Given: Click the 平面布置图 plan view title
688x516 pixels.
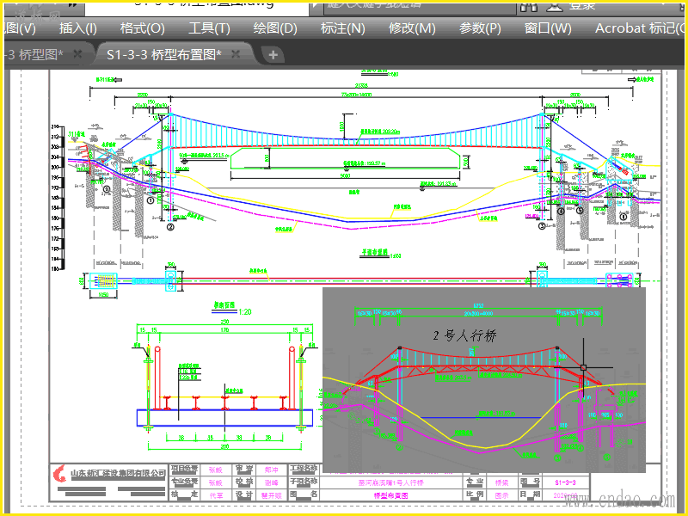Looking at the screenshot, I should click(380, 254).
